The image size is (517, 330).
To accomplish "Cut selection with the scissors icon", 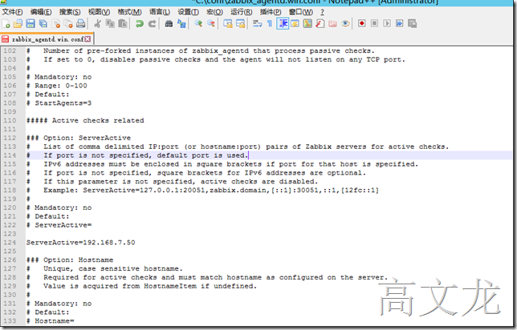I will click(x=97, y=24).
